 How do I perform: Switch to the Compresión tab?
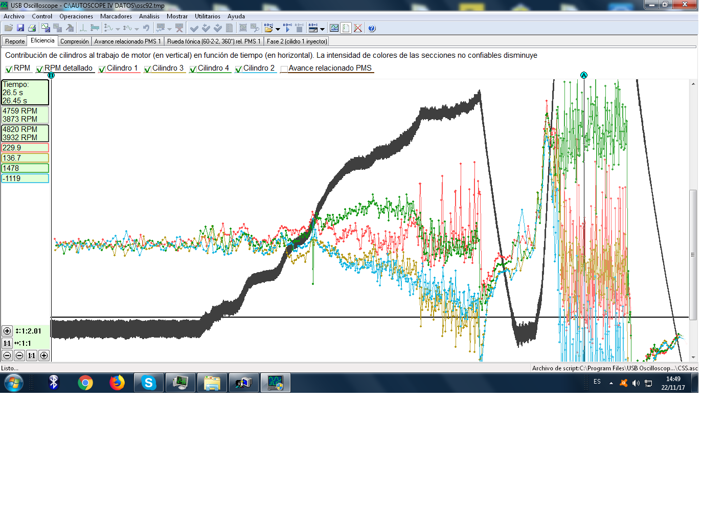[75, 41]
